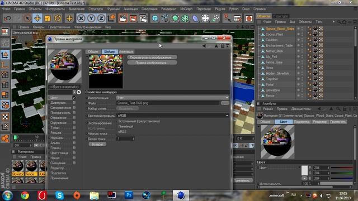Viewport: 358px width, 201px height.
Task: Open the Подсветка tab in Attributes
Action: [302, 122]
